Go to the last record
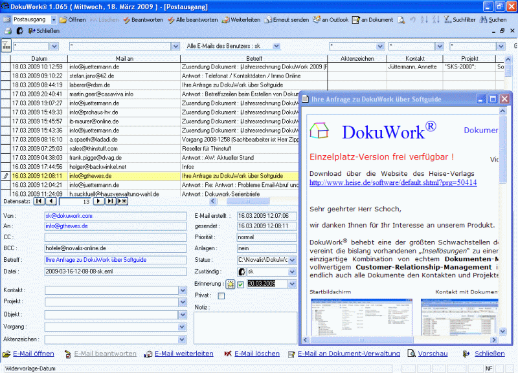 (110, 201)
